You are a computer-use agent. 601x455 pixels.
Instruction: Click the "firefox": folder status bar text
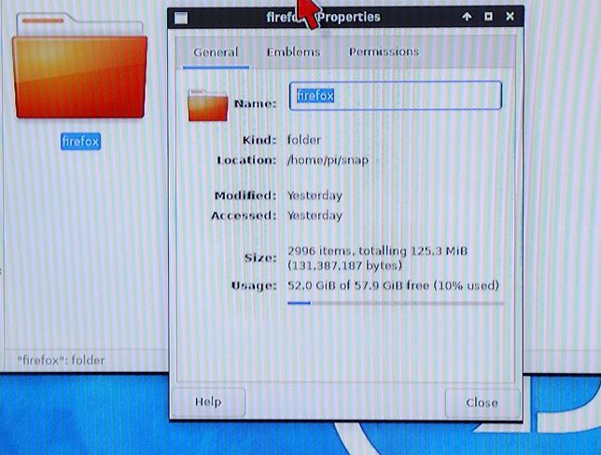coord(61,360)
